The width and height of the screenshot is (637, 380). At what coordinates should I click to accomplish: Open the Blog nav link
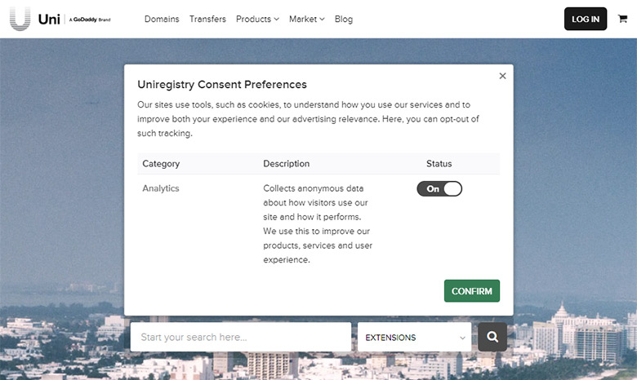[344, 19]
